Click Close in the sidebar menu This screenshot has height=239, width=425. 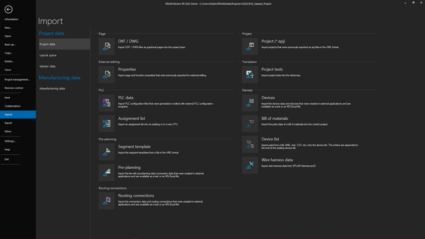pyautogui.click(x=18, y=70)
